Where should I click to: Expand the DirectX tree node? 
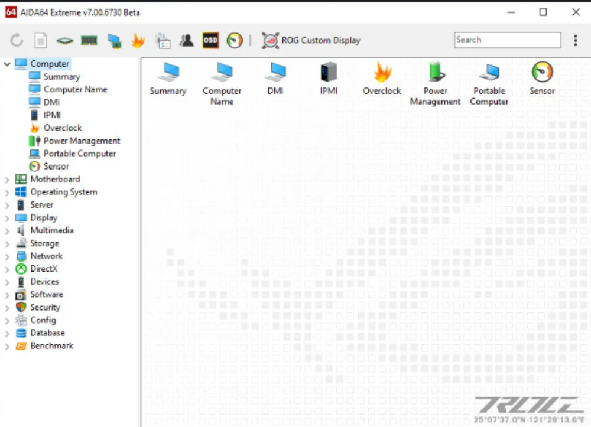coord(7,270)
